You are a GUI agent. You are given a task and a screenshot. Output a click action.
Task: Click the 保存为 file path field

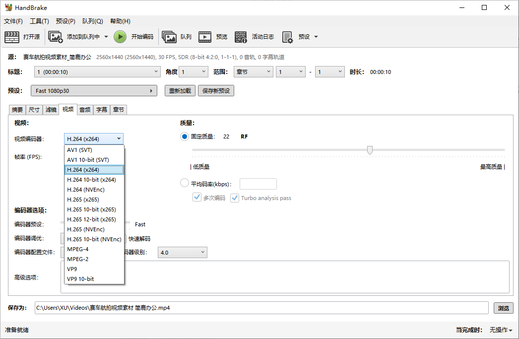coord(261,308)
